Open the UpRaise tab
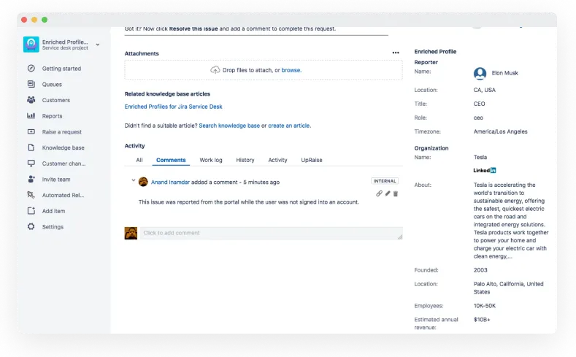This screenshot has height=357, width=576. (311, 160)
